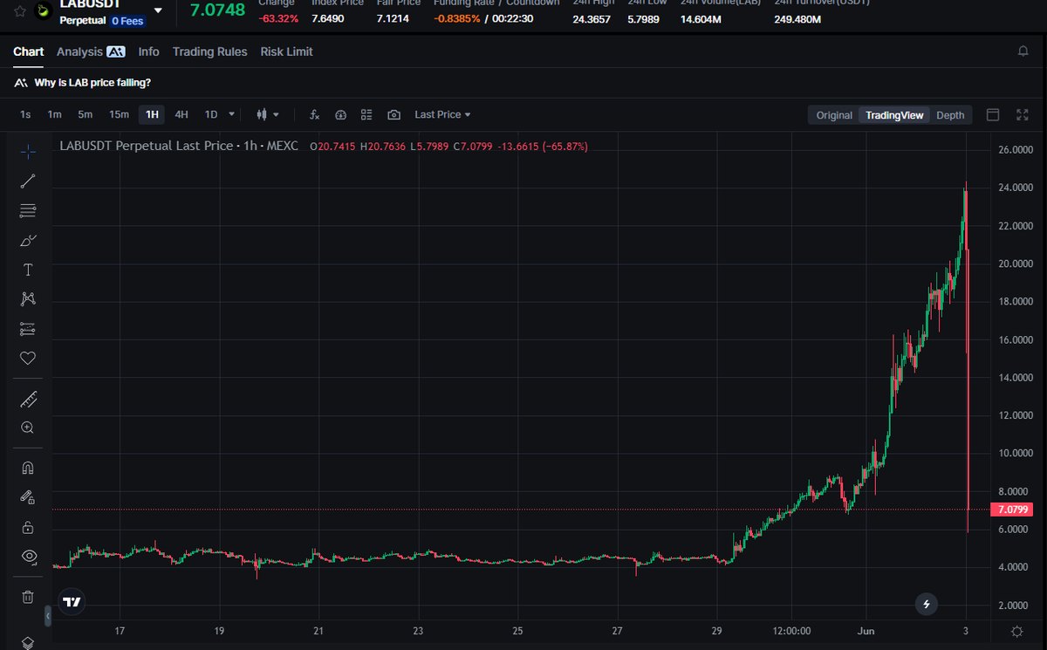The width and height of the screenshot is (1047, 650).
Task: Click the 'Jun' label on time axis
Action: pyautogui.click(x=866, y=631)
